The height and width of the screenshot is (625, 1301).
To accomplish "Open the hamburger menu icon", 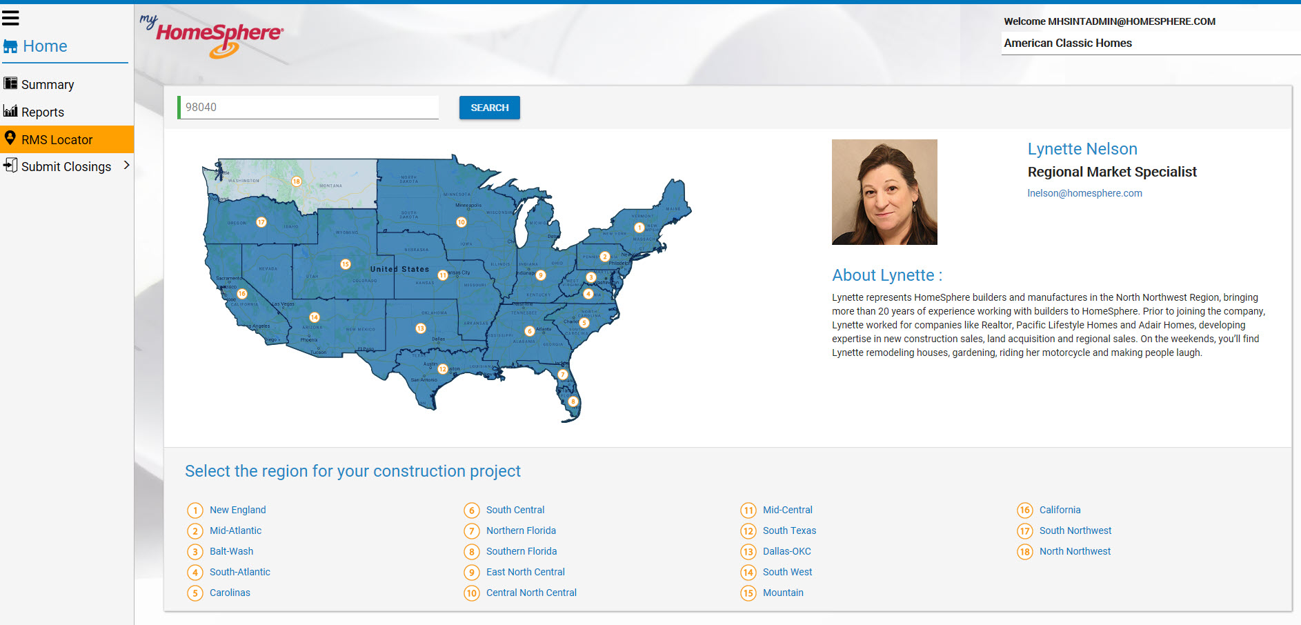I will (10, 18).
